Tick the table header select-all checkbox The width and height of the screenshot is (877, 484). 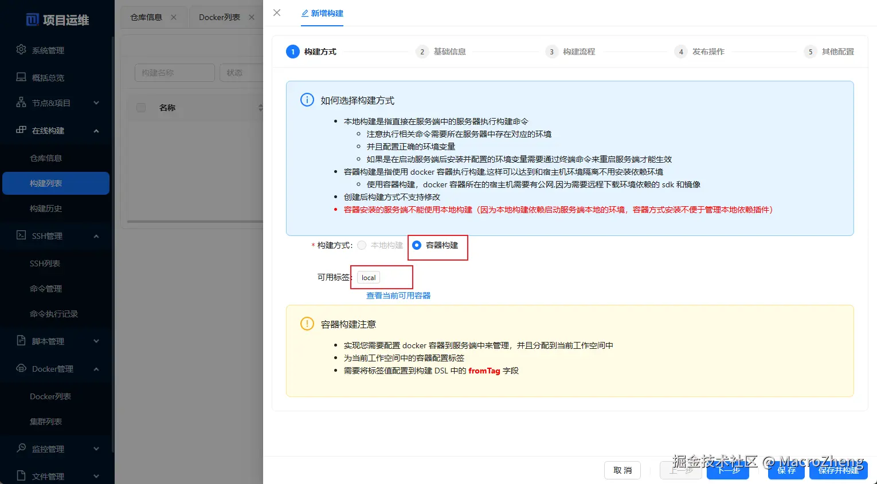141,108
